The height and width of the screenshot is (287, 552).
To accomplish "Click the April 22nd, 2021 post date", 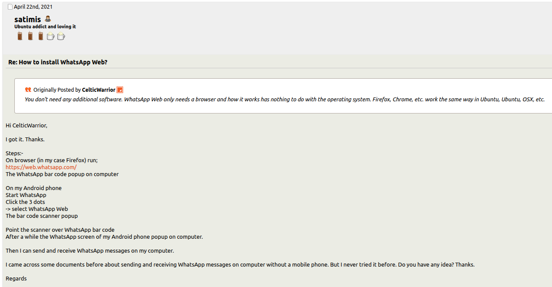I will coord(33,7).
